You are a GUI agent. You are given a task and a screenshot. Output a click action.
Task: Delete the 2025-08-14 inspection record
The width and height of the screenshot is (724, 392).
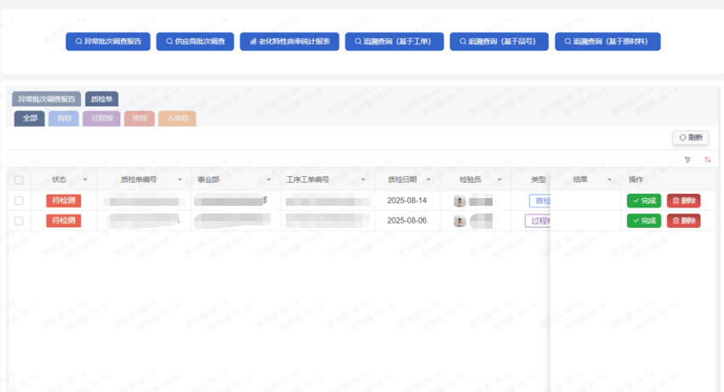click(683, 201)
